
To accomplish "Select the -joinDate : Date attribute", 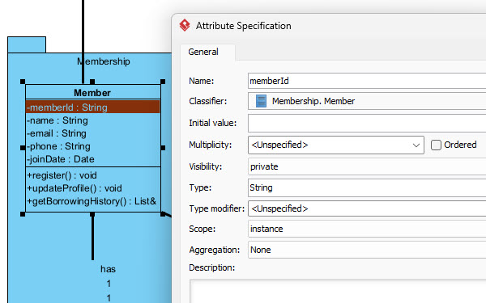I will pos(61,159).
